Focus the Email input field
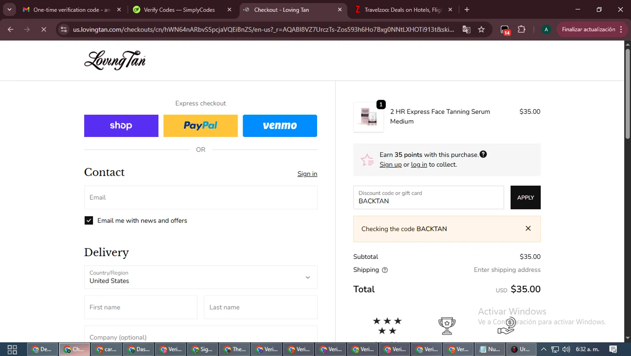Image resolution: width=631 pixels, height=356 pixels. (x=201, y=198)
